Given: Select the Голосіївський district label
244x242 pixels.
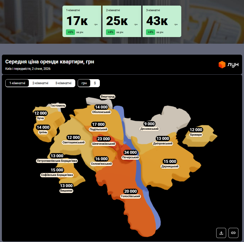Looking at the screenshot, I should coord(131,196).
